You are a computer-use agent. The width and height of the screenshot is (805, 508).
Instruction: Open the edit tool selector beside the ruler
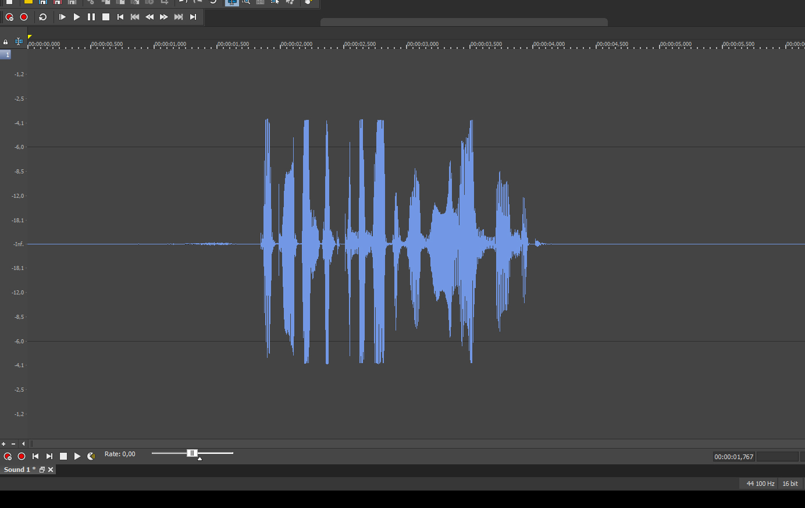19,42
